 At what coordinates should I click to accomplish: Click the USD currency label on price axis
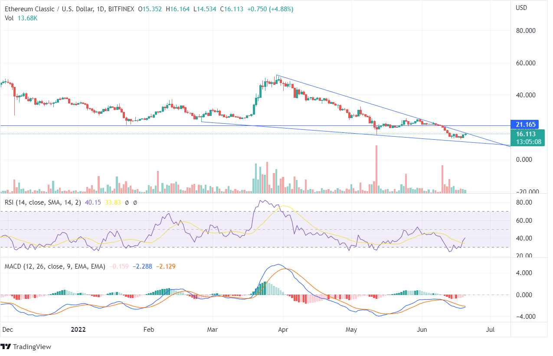(x=521, y=7)
